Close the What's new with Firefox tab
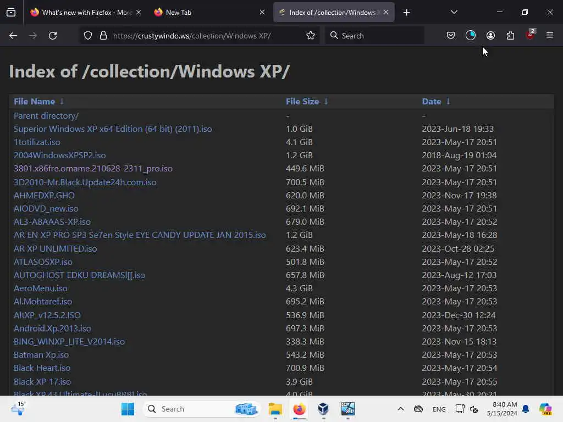Screen dimensions: 563x422 (139, 12)
